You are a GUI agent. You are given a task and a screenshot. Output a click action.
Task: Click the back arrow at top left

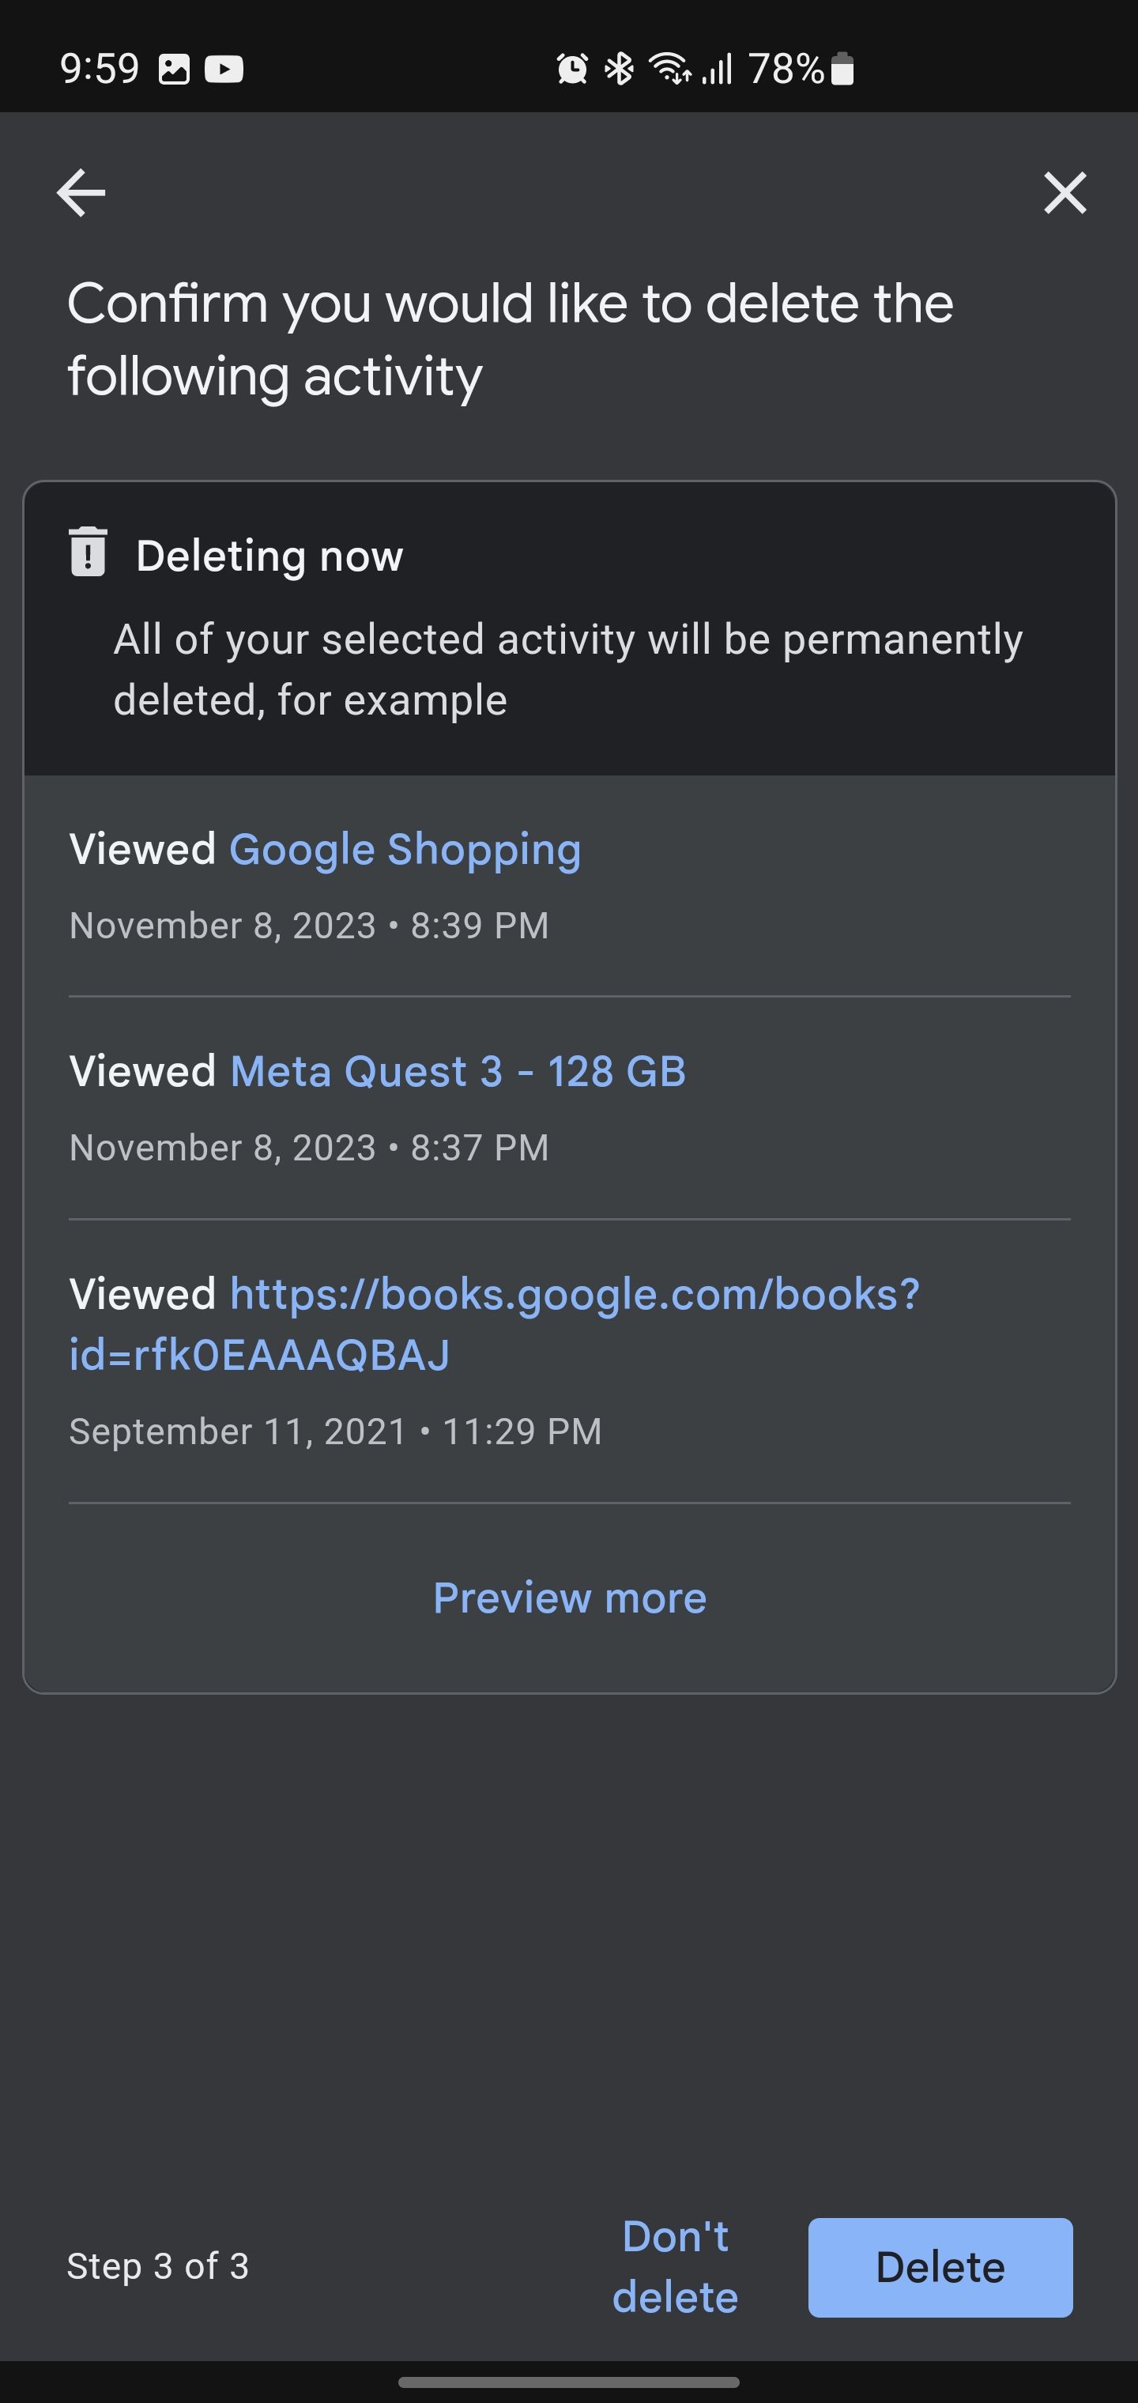tap(81, 193)
